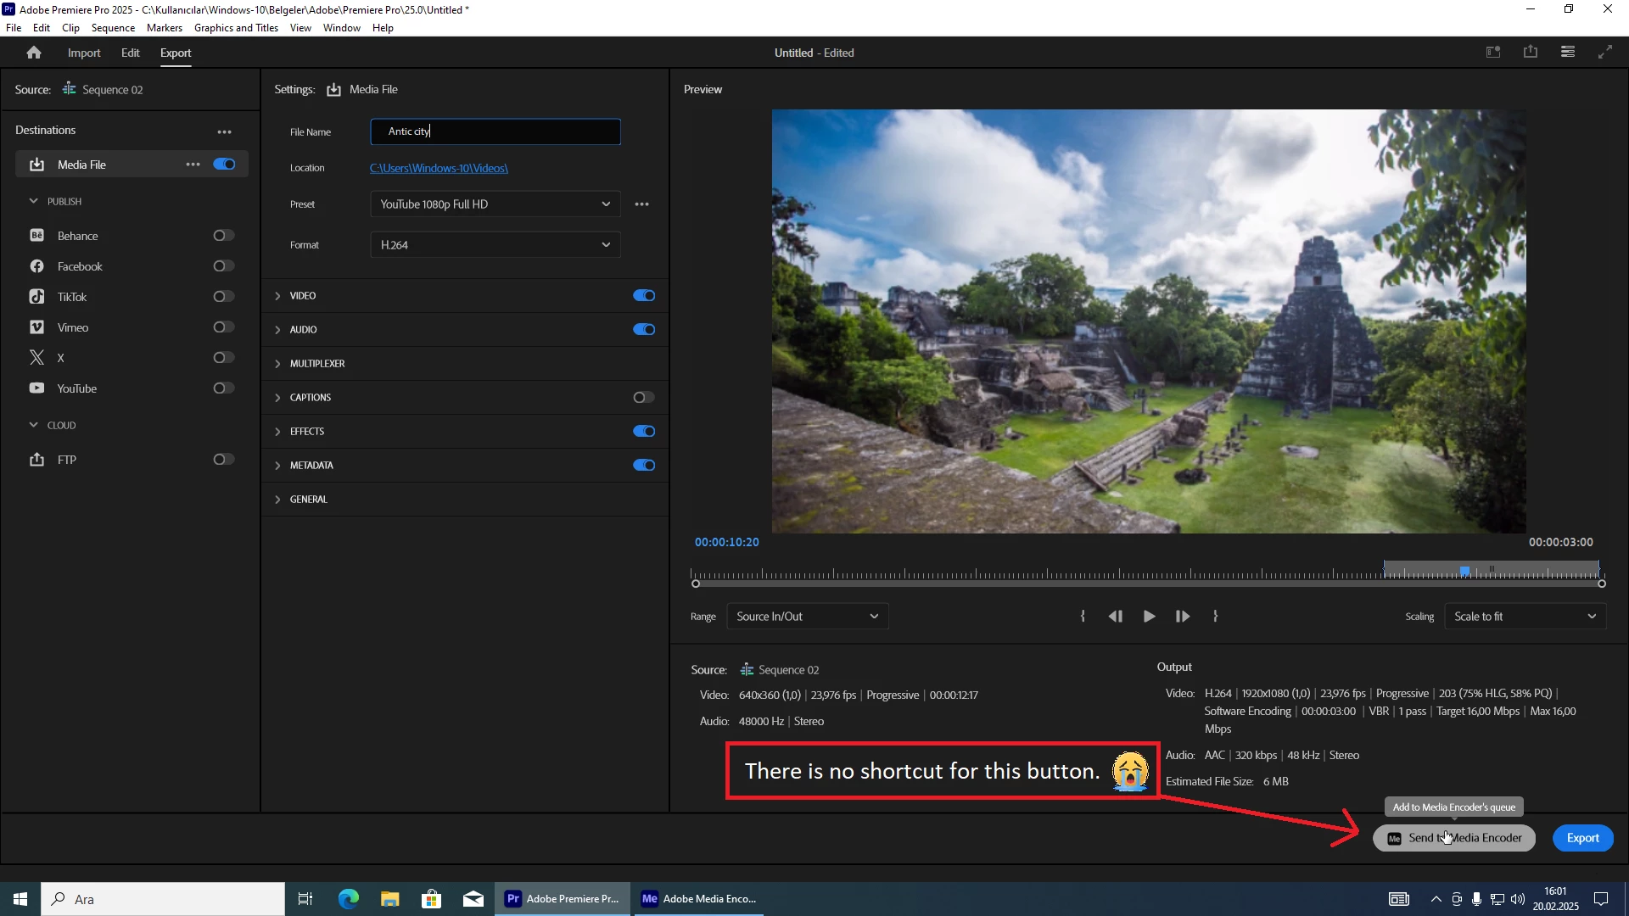This screenshot has width=1629, height=916.
Task: Open Destinations panel three-dot menu
Action: [224, 131]
